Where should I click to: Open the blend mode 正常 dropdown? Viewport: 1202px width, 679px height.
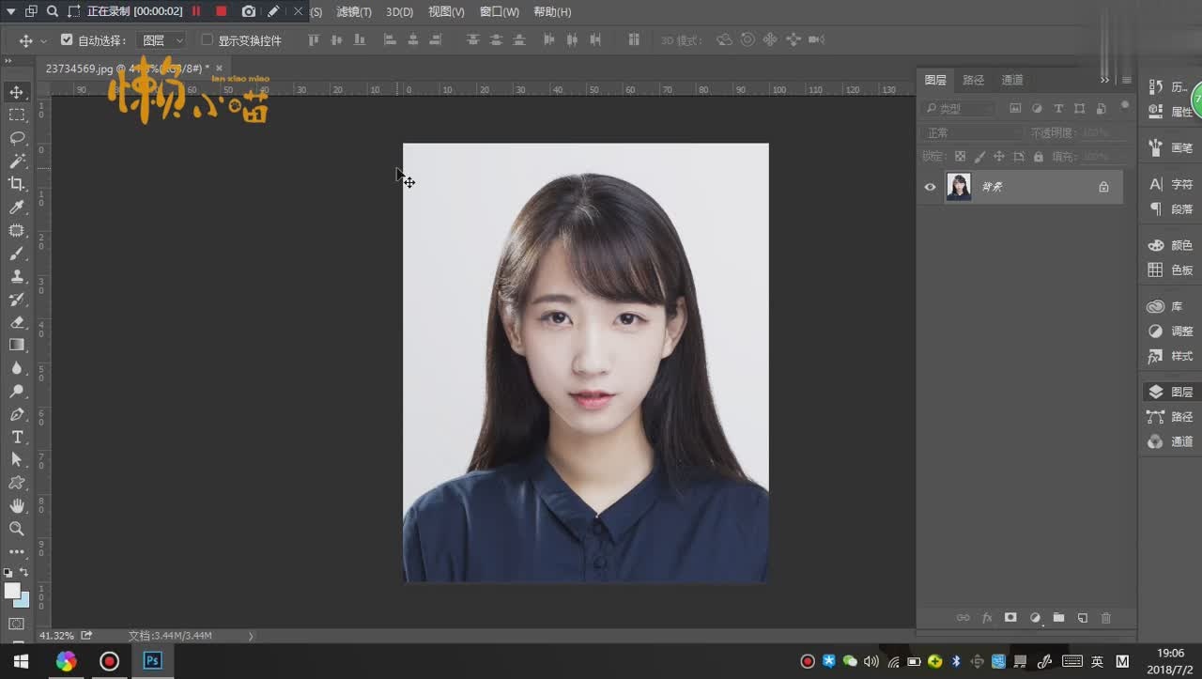coord(972,133)
